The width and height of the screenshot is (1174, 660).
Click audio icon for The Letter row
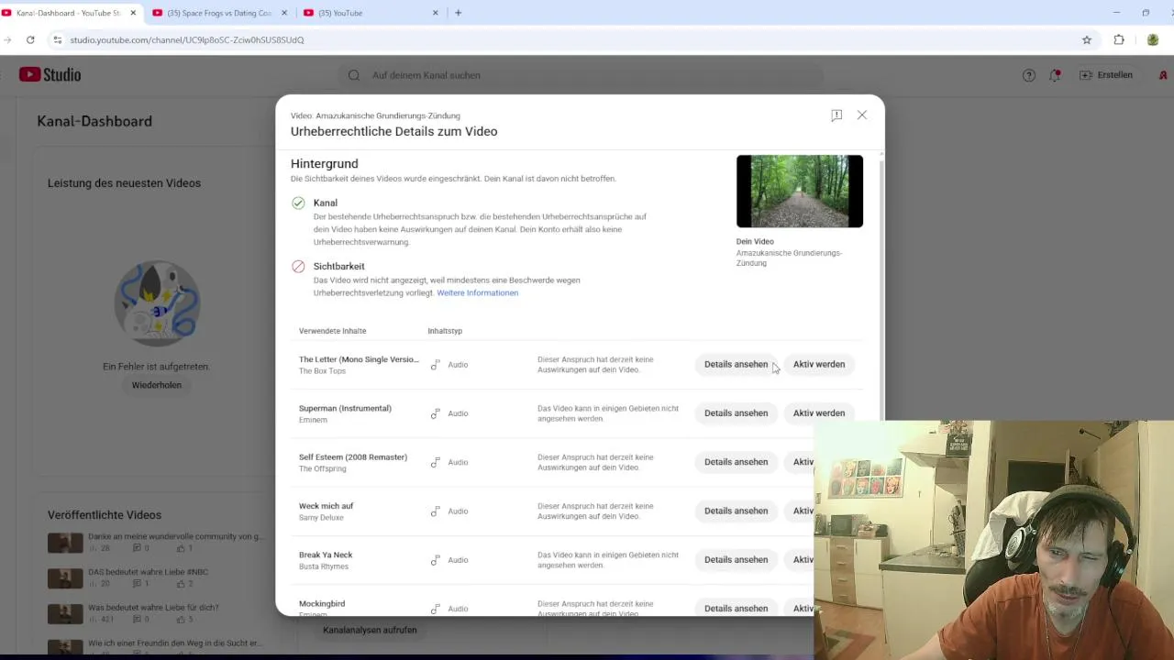[436, 365]
